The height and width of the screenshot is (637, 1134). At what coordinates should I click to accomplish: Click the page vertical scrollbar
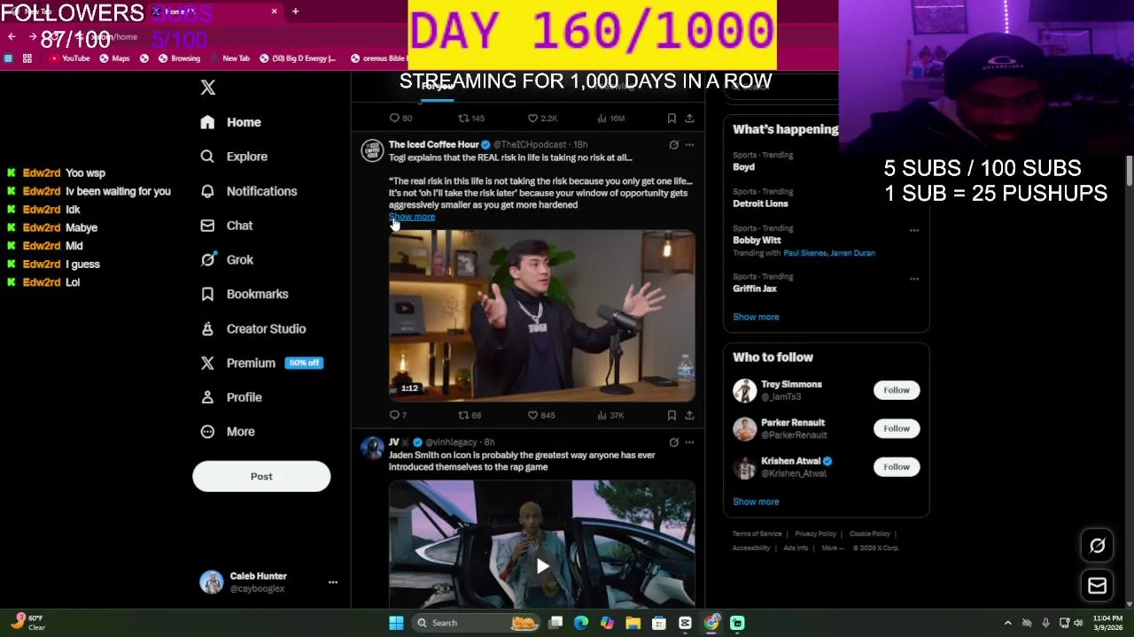pyautogui.click(x=1130, y=173)
